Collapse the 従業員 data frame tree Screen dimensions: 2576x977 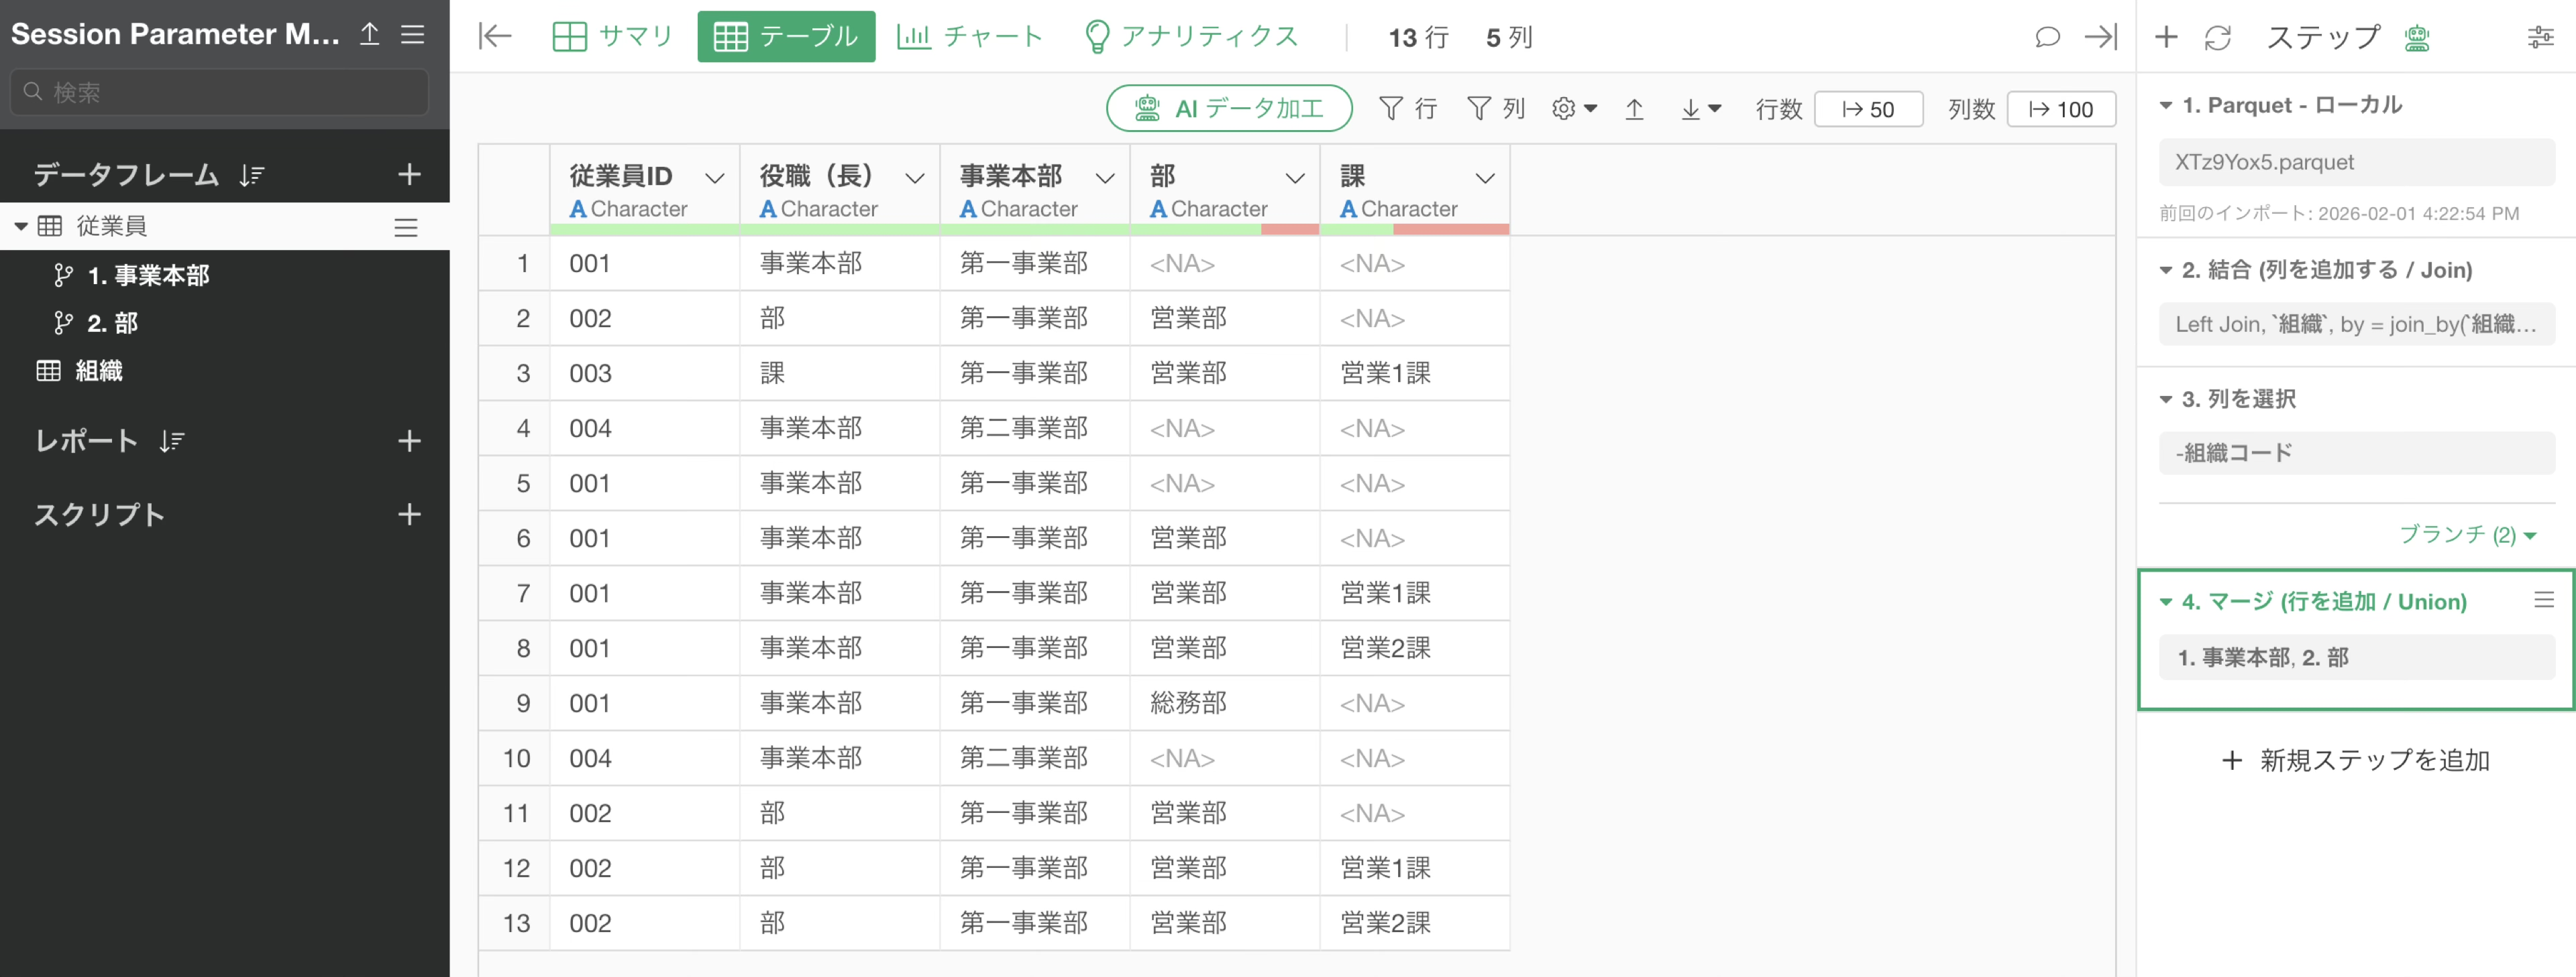20,226
